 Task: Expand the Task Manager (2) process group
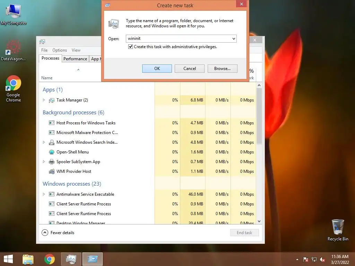click(44, 100)
